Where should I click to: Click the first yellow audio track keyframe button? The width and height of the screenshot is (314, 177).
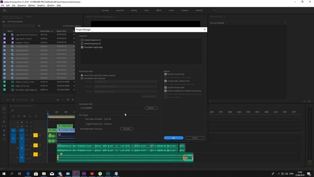(x=35, y=135)
